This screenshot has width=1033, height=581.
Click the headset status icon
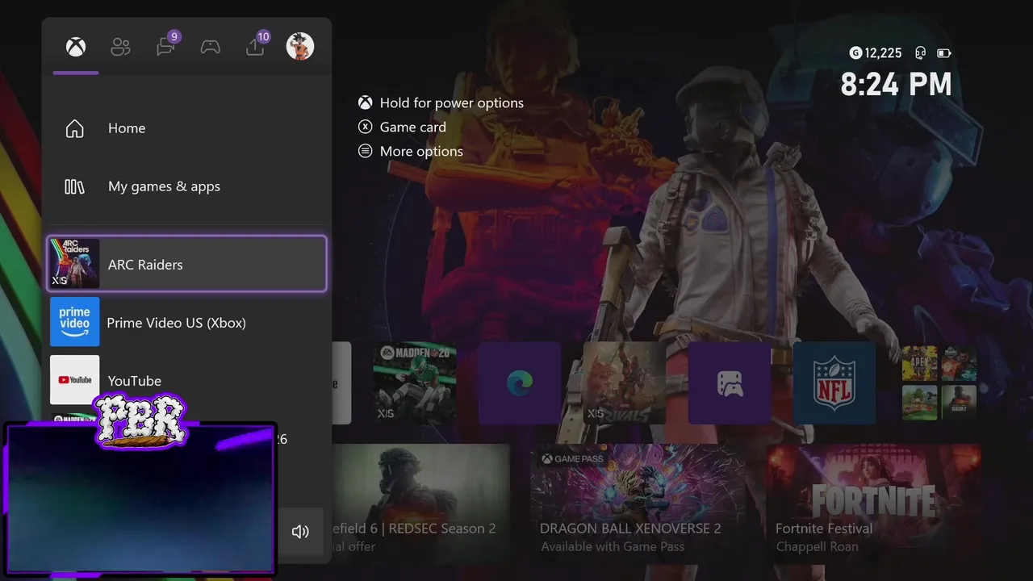[x=920, y=53]
